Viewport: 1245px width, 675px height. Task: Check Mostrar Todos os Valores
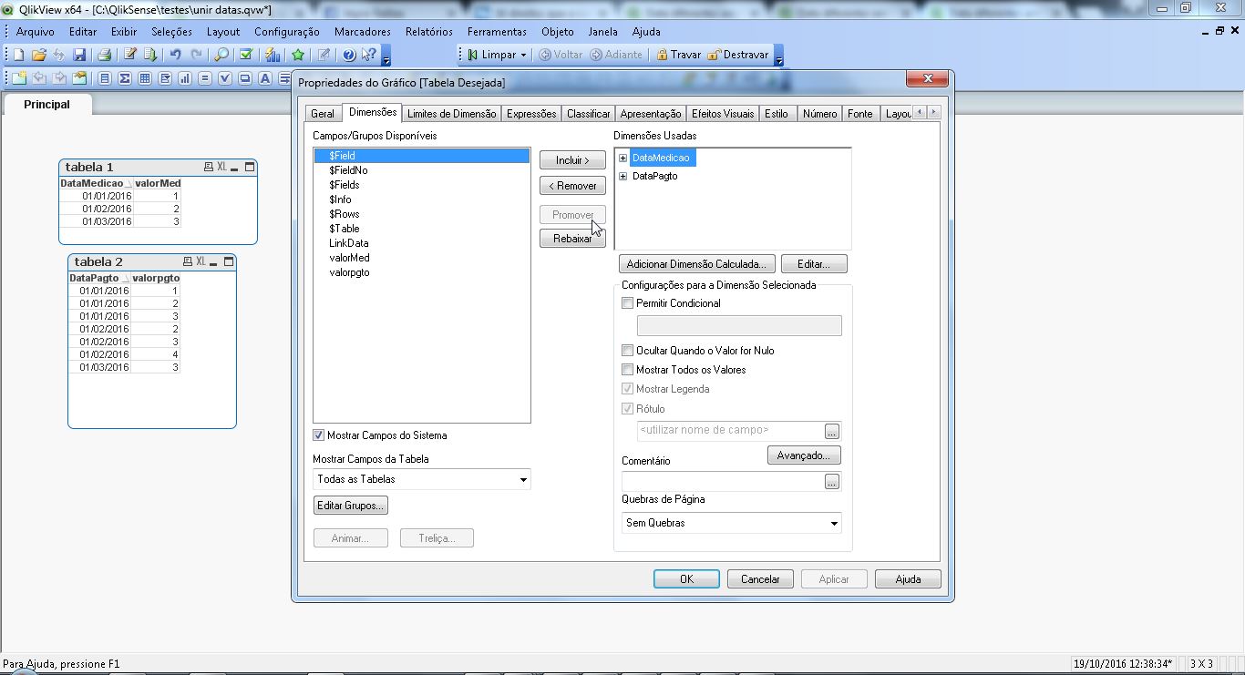pos(627,370)
